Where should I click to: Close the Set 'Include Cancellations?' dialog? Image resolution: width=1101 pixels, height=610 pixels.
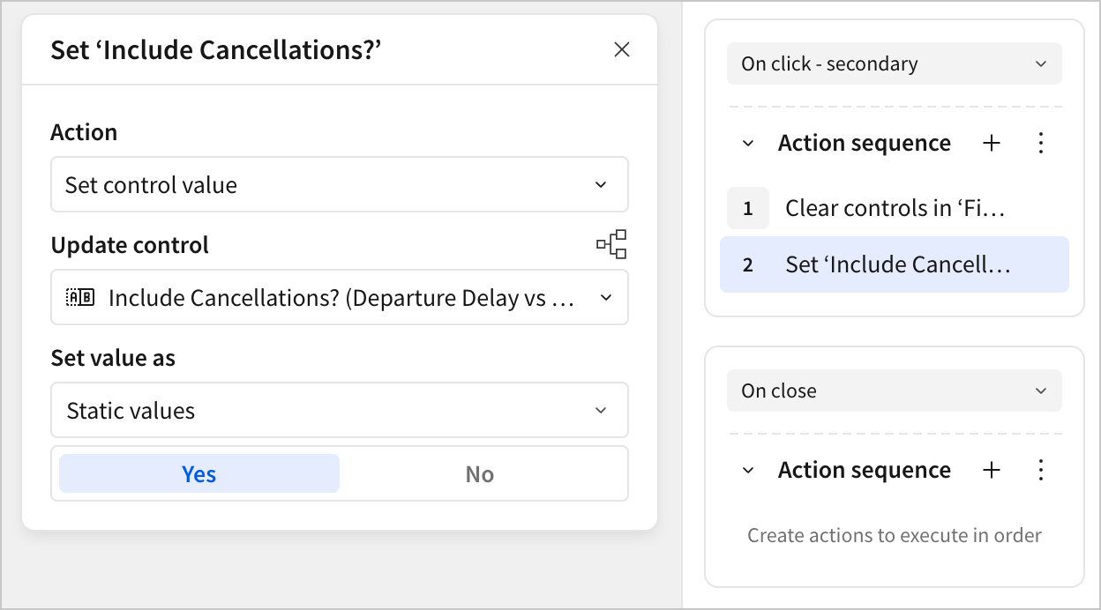coord(622,50)
